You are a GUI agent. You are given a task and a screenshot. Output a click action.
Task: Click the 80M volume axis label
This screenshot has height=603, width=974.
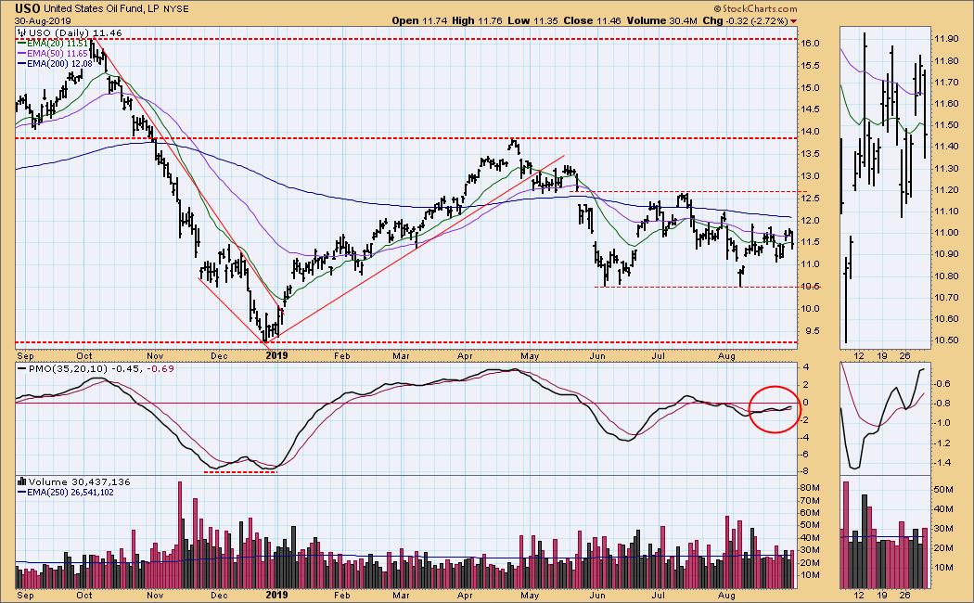(x=810, y=488)
